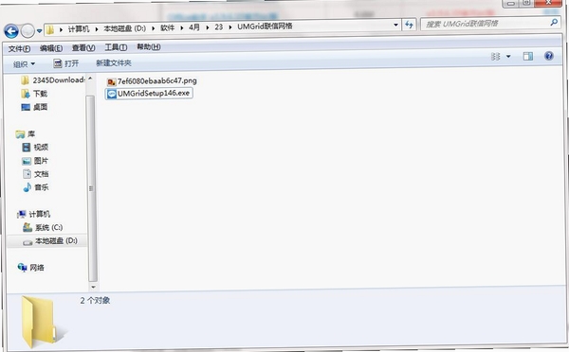The height and width of the screenshot is (352, 569).
Task: Toggle the preview pane icon
Action: point(527,56)
